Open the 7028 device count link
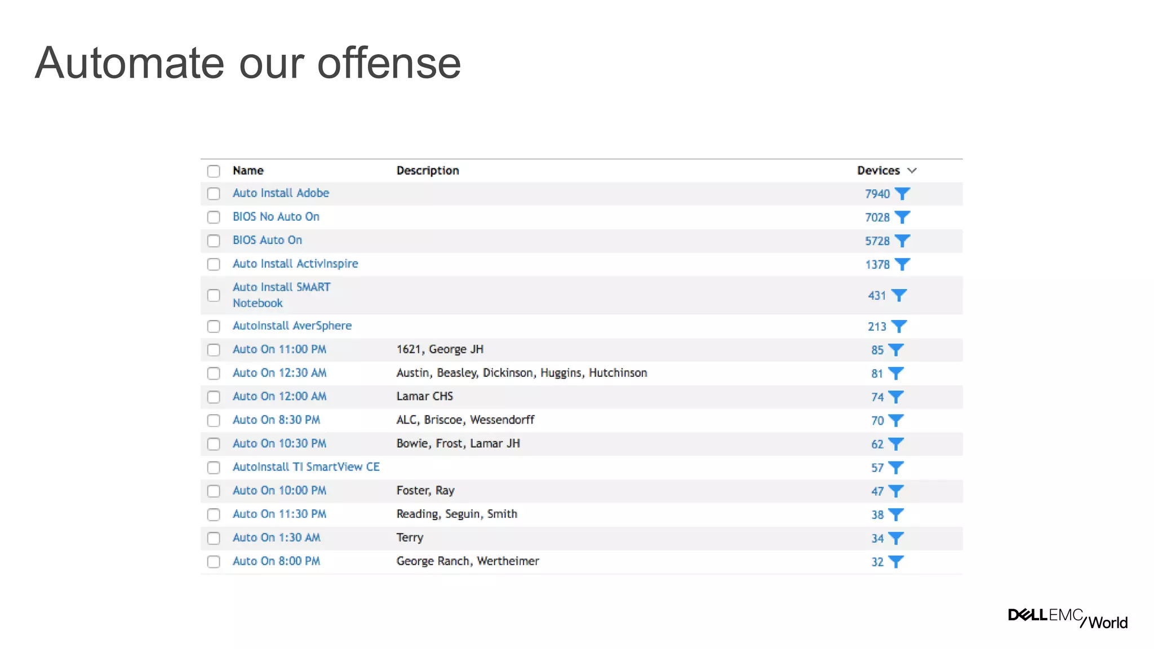The width and height of the screenshot is (1154, 649). pos(877,218)
